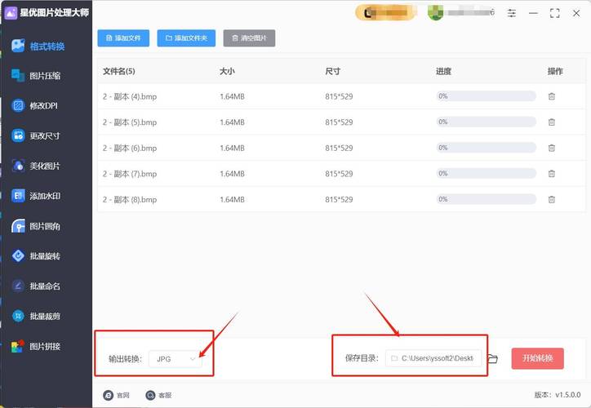Click 清空图片 to clear list
This screenshot has height=408, width=591.
click(x=249, y=38)
